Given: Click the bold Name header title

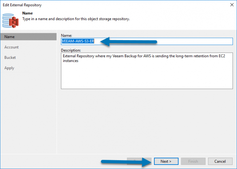Looking at the screenshot, I should click(28, 13).
